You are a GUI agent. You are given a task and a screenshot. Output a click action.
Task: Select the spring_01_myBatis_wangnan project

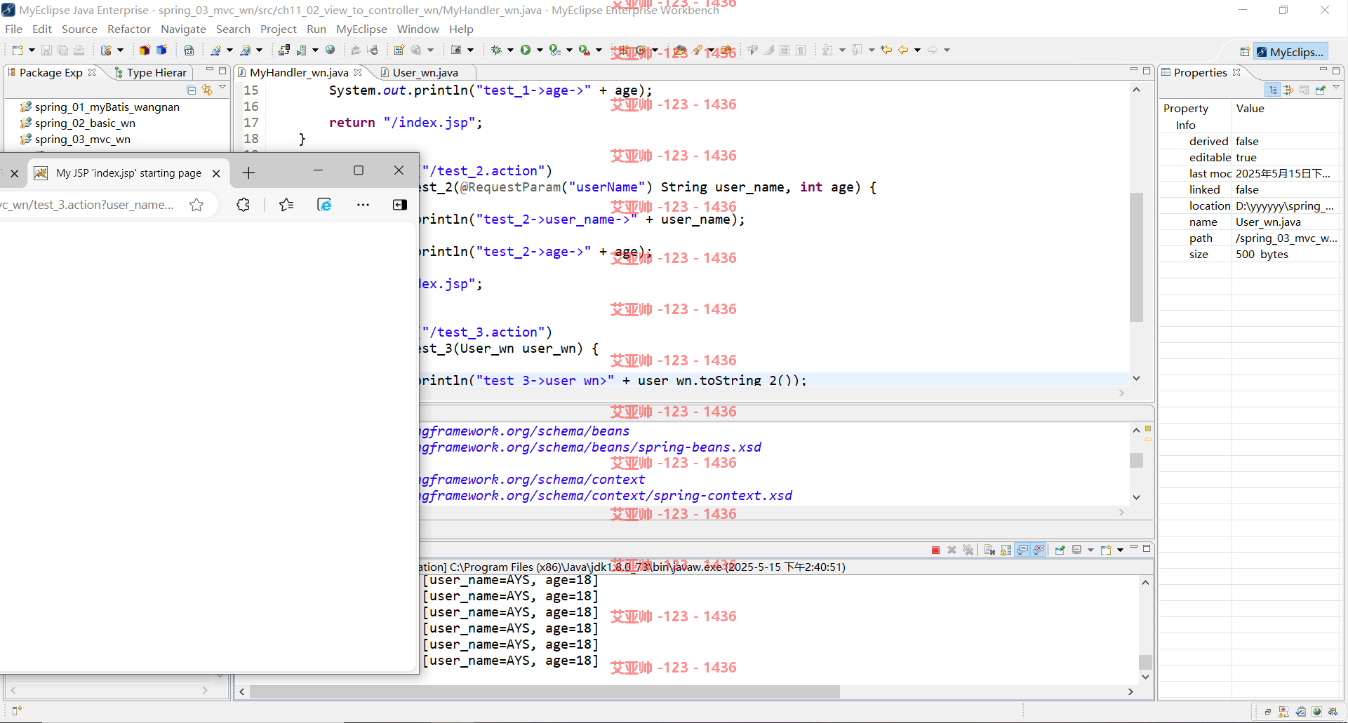pyautogui.click(x=107, y=107)
